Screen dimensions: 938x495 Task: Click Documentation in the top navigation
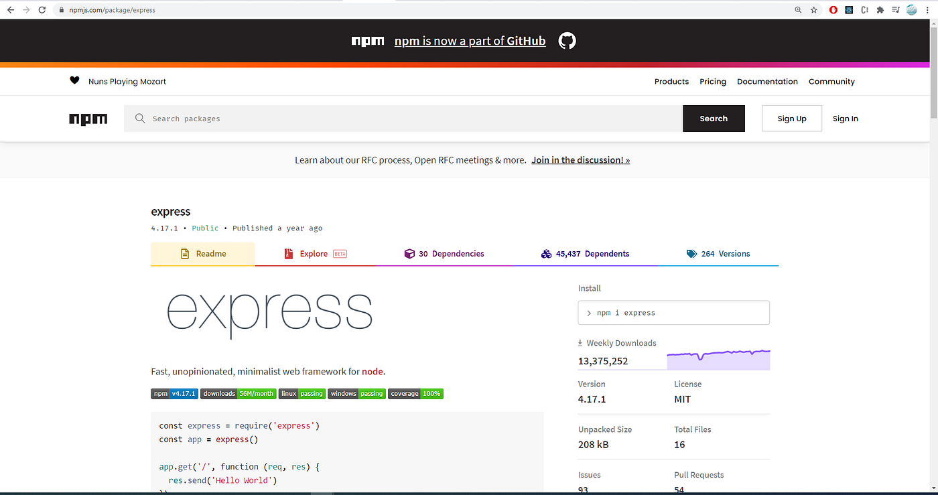click(767, 81)
